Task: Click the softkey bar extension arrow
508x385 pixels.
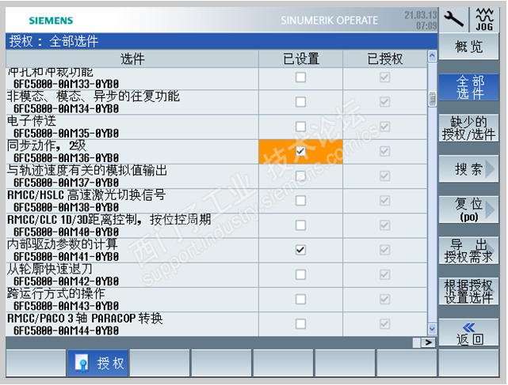Action: (x=428, y=342)
